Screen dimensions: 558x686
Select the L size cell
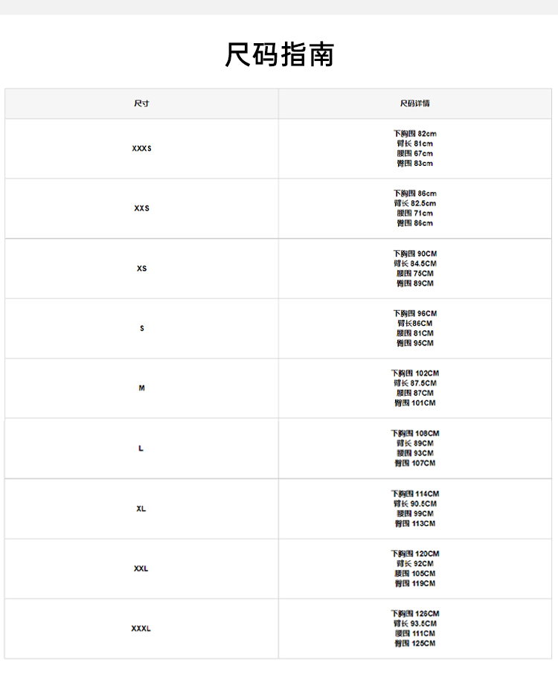[x=141, y=449]
